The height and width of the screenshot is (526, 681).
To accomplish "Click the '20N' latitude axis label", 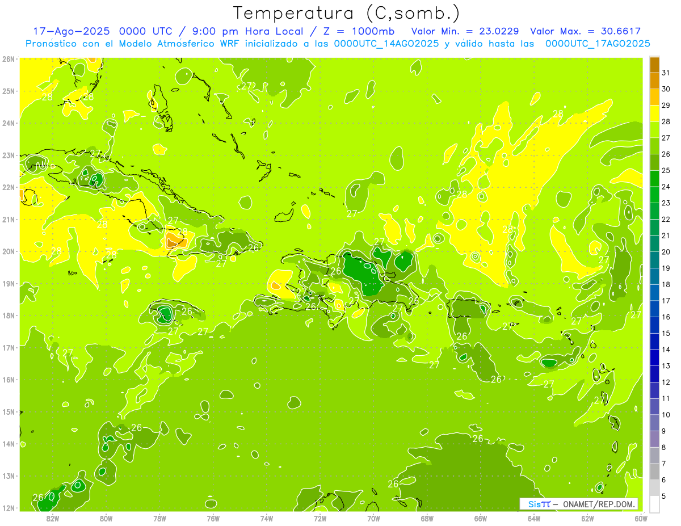I will pos(9,251).
